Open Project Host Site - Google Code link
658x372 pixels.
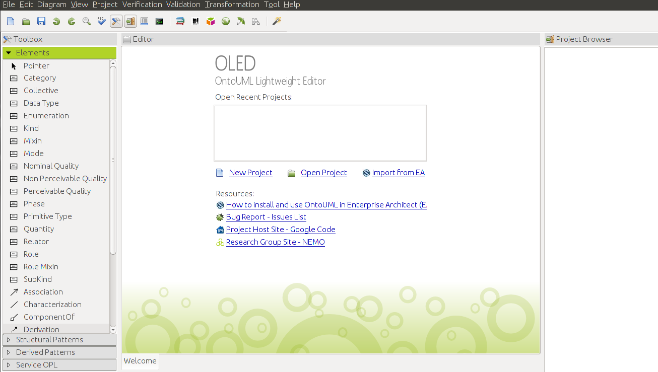coord(281,230)
